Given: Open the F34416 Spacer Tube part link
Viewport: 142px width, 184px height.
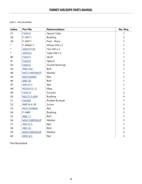Looking at the screenshot, I should 26,33.
